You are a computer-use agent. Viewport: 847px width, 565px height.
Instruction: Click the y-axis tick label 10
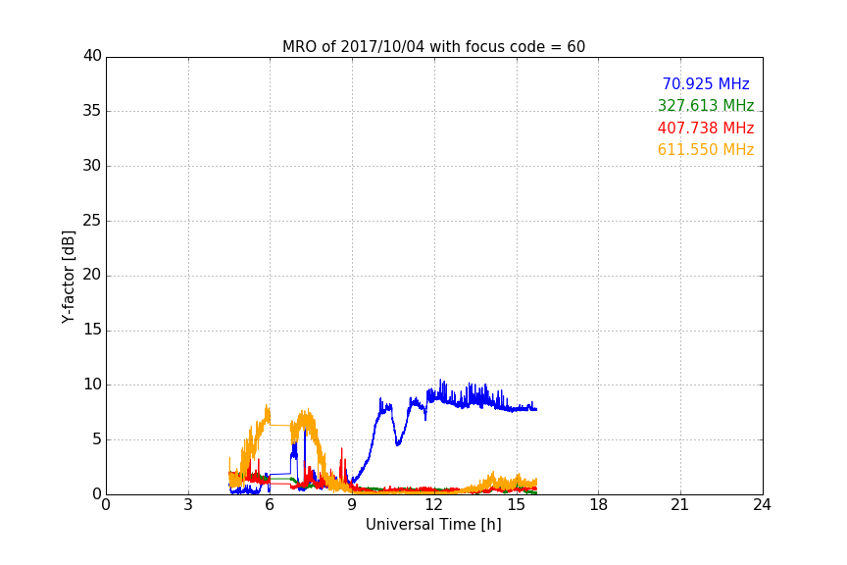coord(92,385)
